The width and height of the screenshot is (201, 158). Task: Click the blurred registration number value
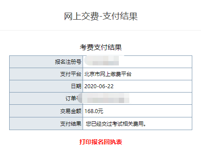coord(102,60)
